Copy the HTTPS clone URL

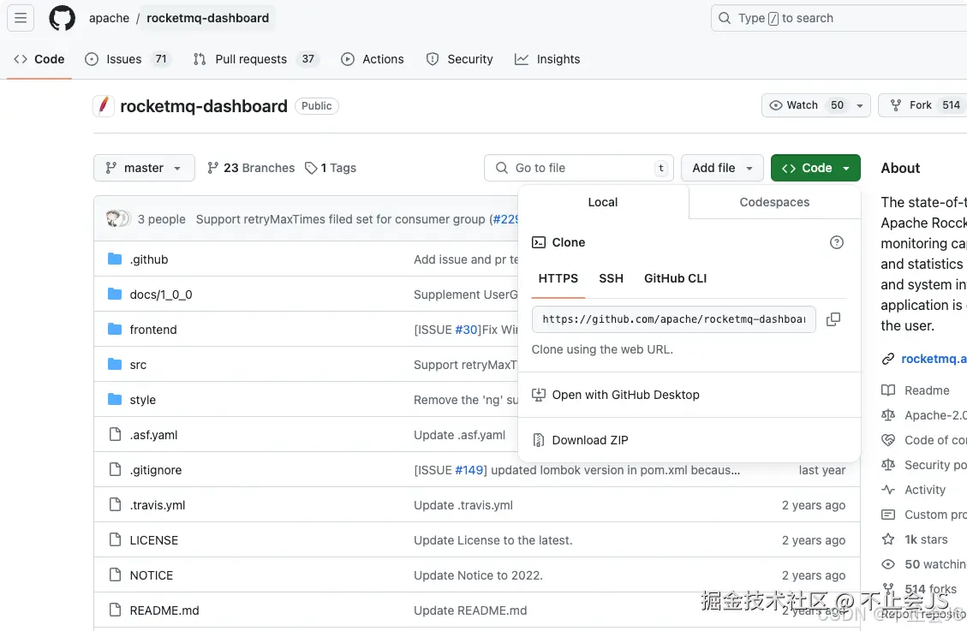click(833, 319)
